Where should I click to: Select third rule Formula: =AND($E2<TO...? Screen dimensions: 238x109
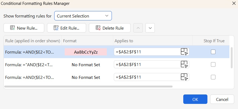30,77
